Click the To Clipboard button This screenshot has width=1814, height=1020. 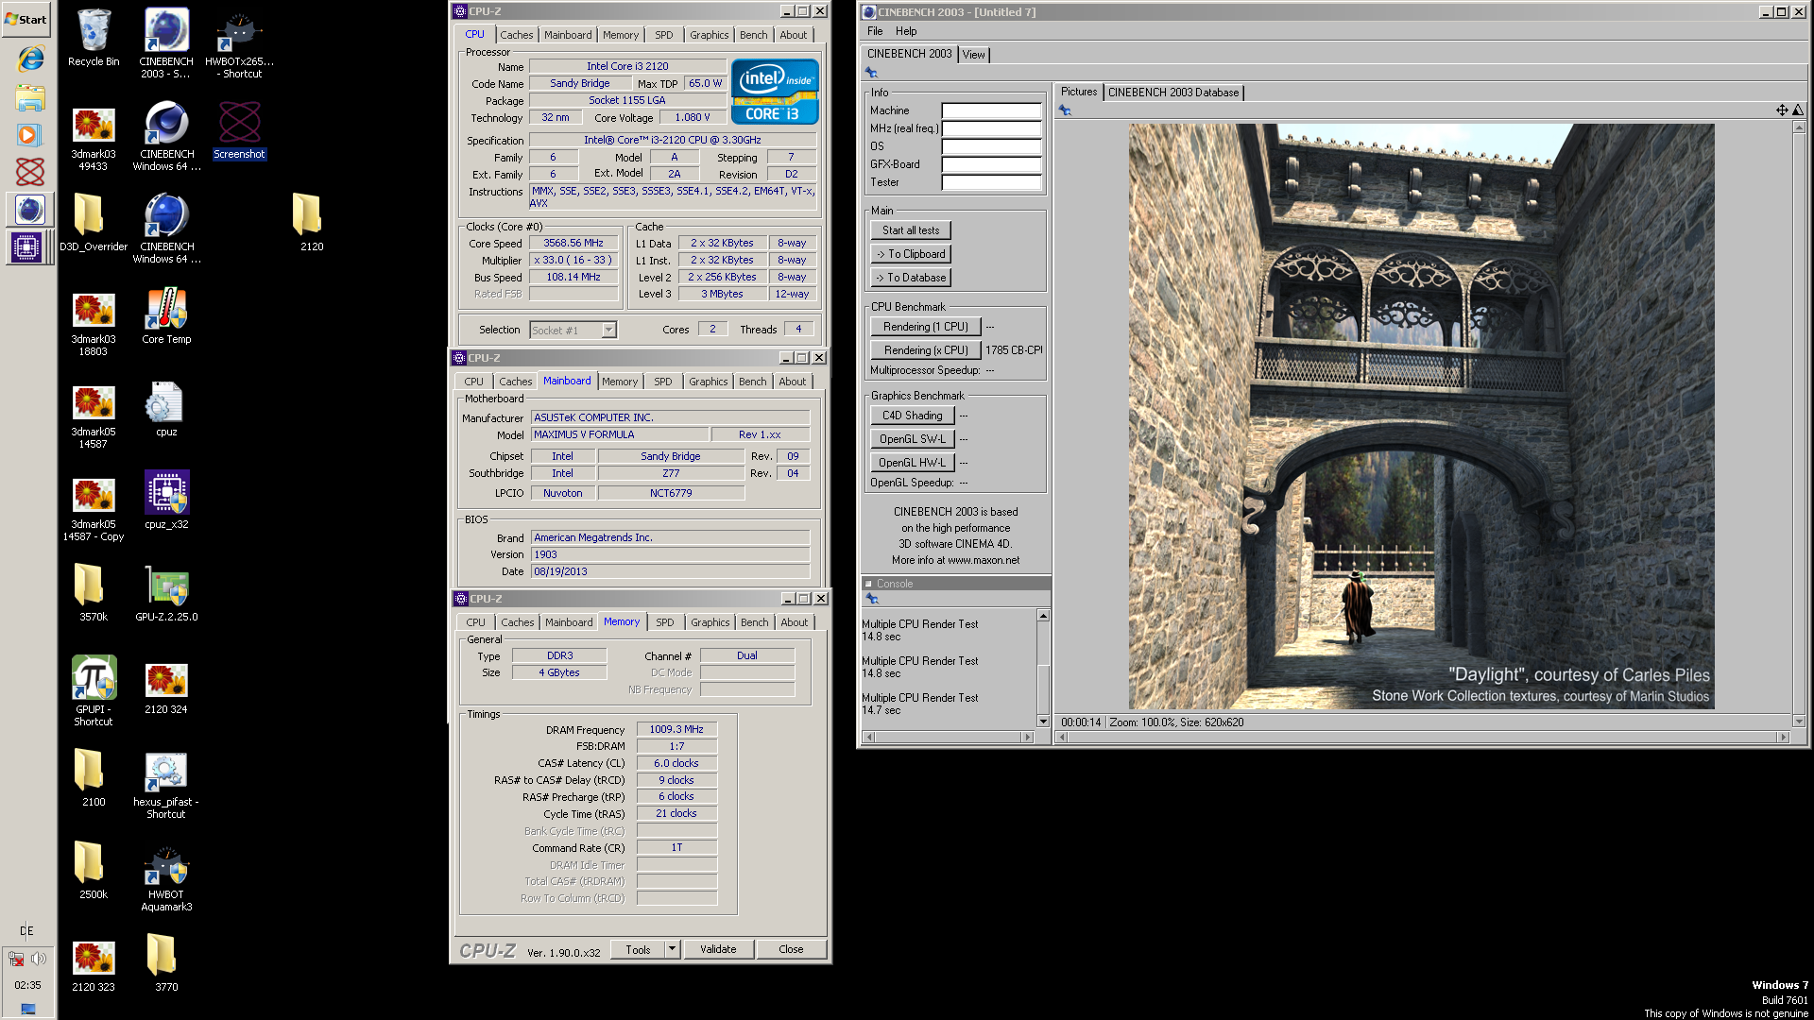point(911,254)
